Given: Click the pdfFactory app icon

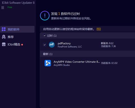Looking at the screenshot, I should pyautogui.click(x=52, y=45).
